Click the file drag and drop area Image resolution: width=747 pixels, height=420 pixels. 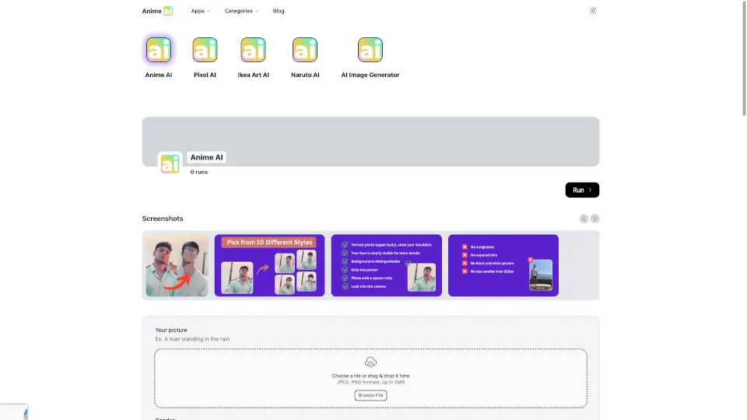point(467,377)
